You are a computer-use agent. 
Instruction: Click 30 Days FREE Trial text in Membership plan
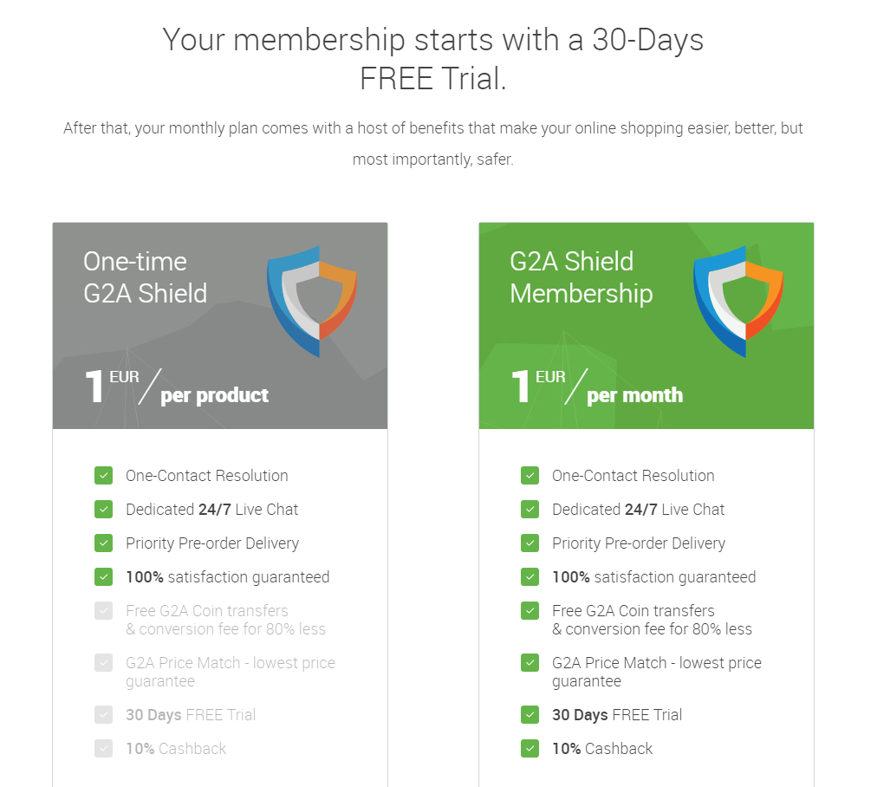click(617, 715)
